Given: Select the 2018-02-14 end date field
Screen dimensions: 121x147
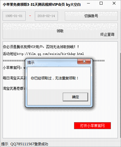Looking at the screenshot, I should click(46, 16).
